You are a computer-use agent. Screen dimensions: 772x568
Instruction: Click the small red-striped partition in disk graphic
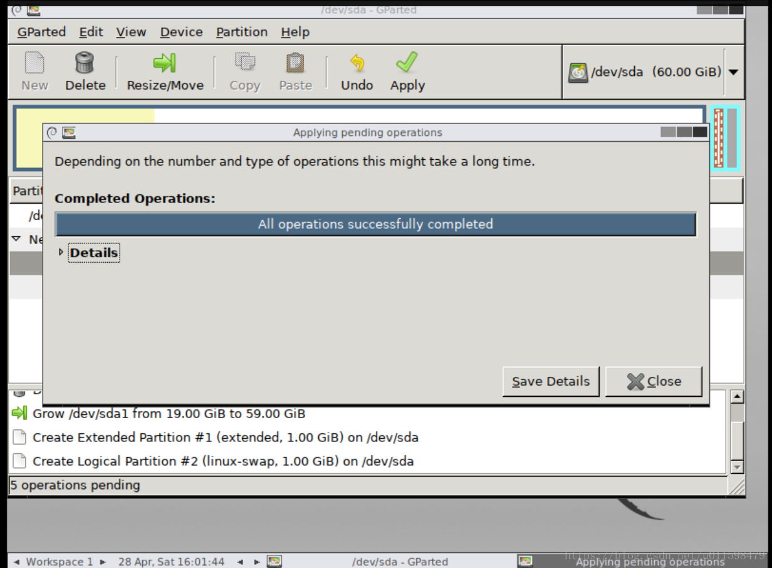tap(718, 138)
